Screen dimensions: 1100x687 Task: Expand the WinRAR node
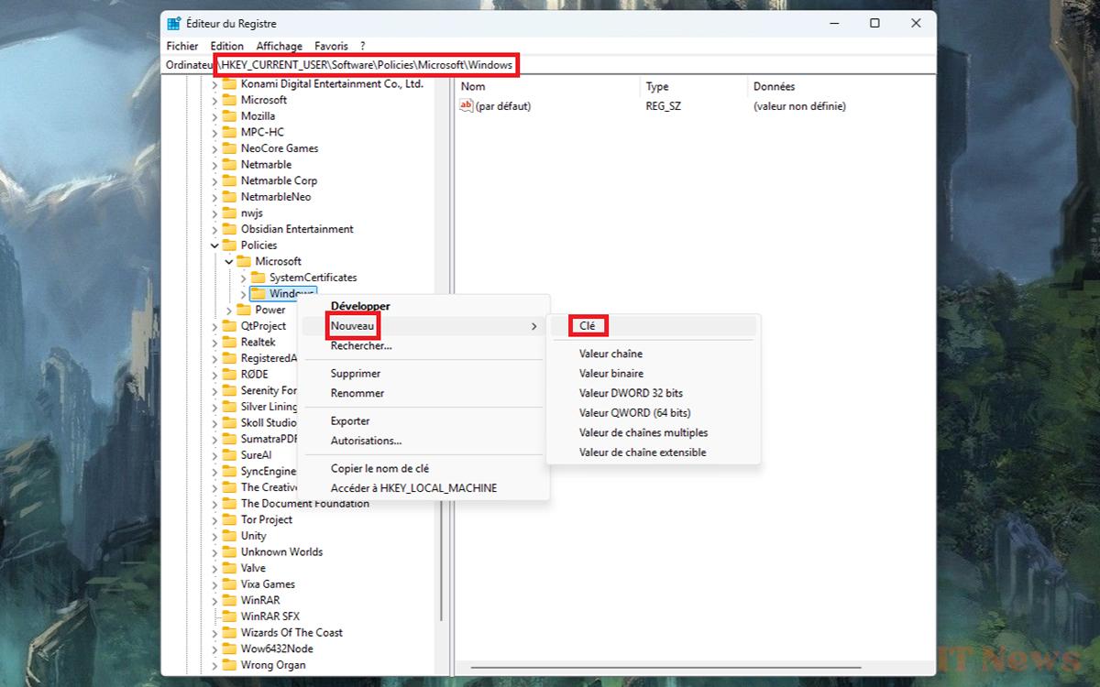[214, 600]
